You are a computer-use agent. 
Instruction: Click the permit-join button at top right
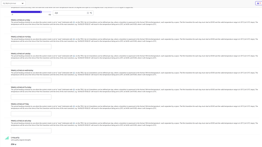[x=259, y=3]
